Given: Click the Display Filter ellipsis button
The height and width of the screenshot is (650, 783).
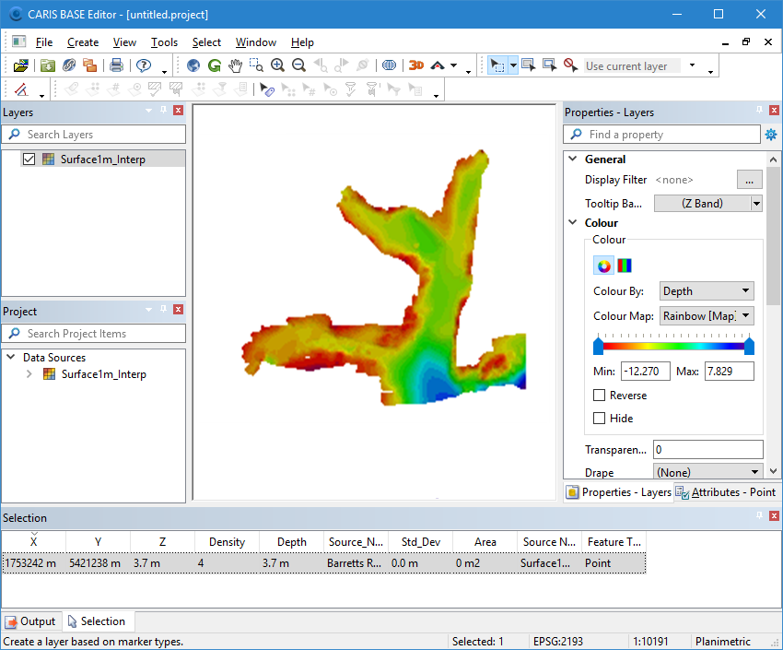Looking at the screenshot, I should click(x=749, y=180).
